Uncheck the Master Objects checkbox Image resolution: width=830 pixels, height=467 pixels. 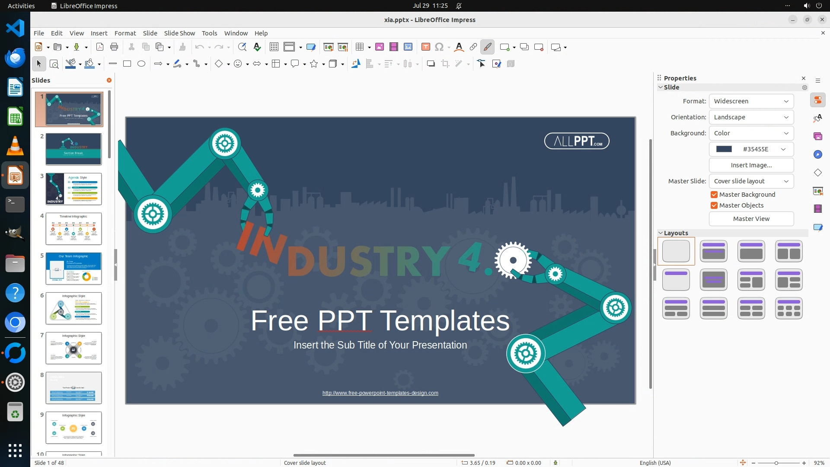pyautogui.click(x=714, y=205)
